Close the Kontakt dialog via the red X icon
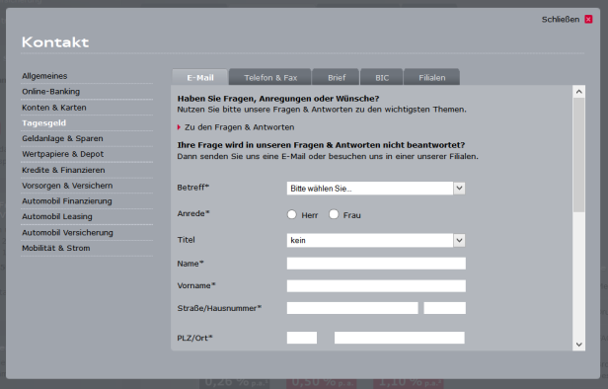The height and width of the screenshot is (389, 608). [x=588, y=19]
